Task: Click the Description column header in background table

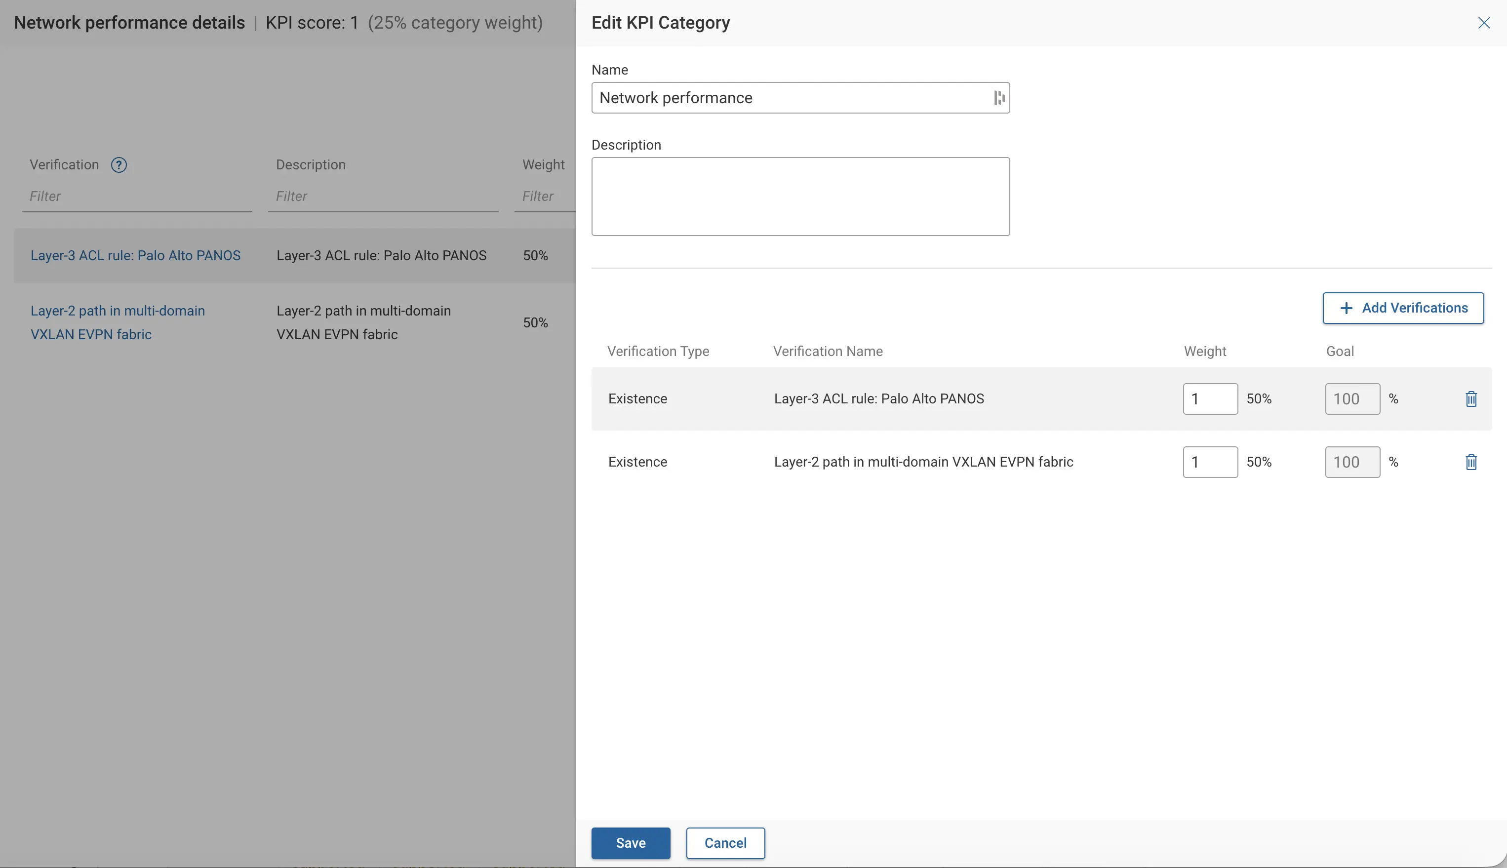Action: coord(311,165)
